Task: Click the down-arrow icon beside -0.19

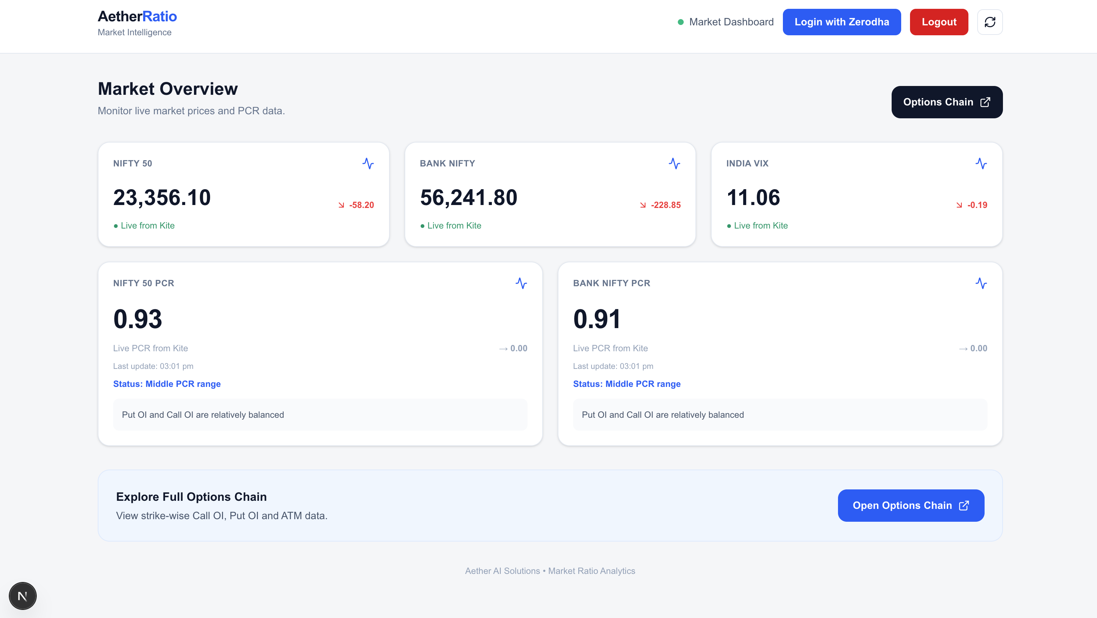Action: point(959,205)
